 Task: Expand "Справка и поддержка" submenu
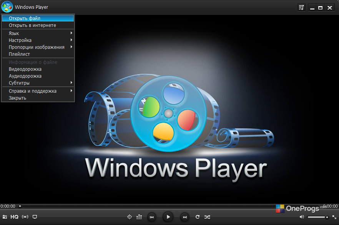[x=38, y=91]
